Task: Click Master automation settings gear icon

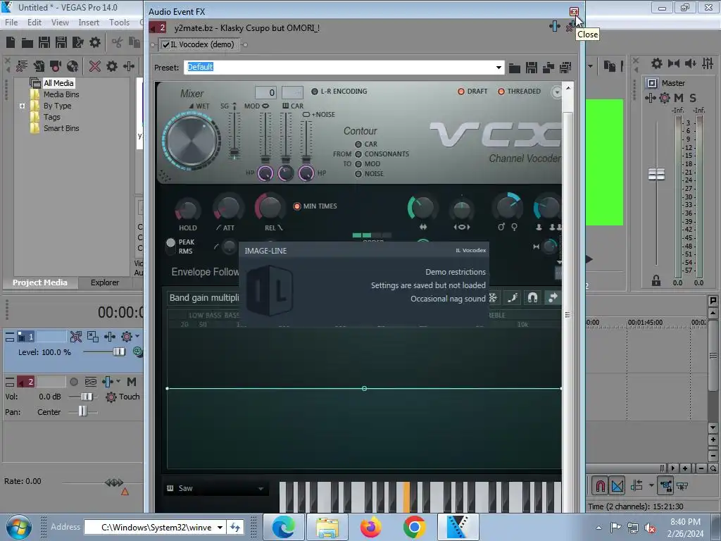Action: pyautogui.click(x=665, y=97)
